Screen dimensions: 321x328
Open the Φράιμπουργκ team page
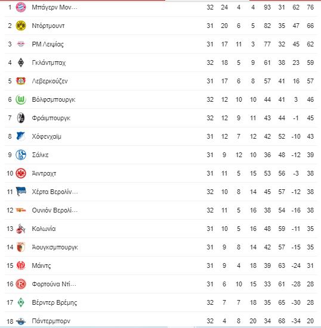(51, 118)
